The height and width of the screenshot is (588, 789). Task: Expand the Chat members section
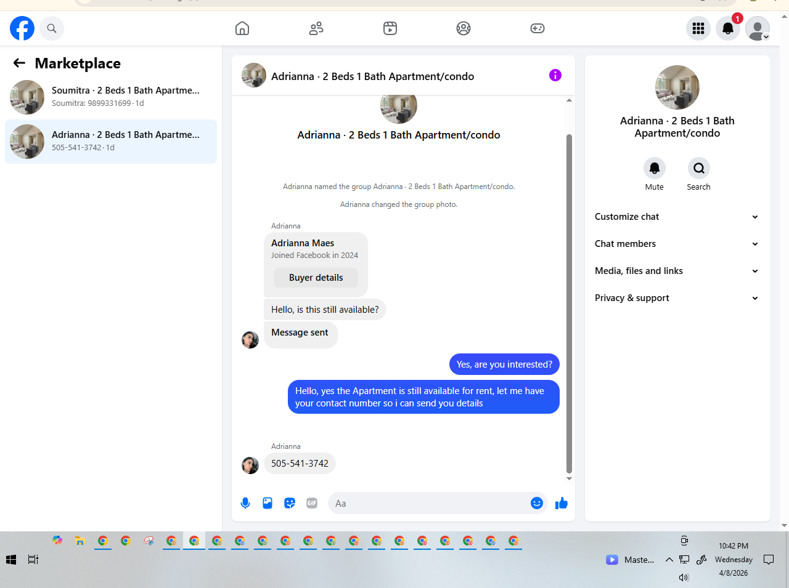[x=677, y=244]
